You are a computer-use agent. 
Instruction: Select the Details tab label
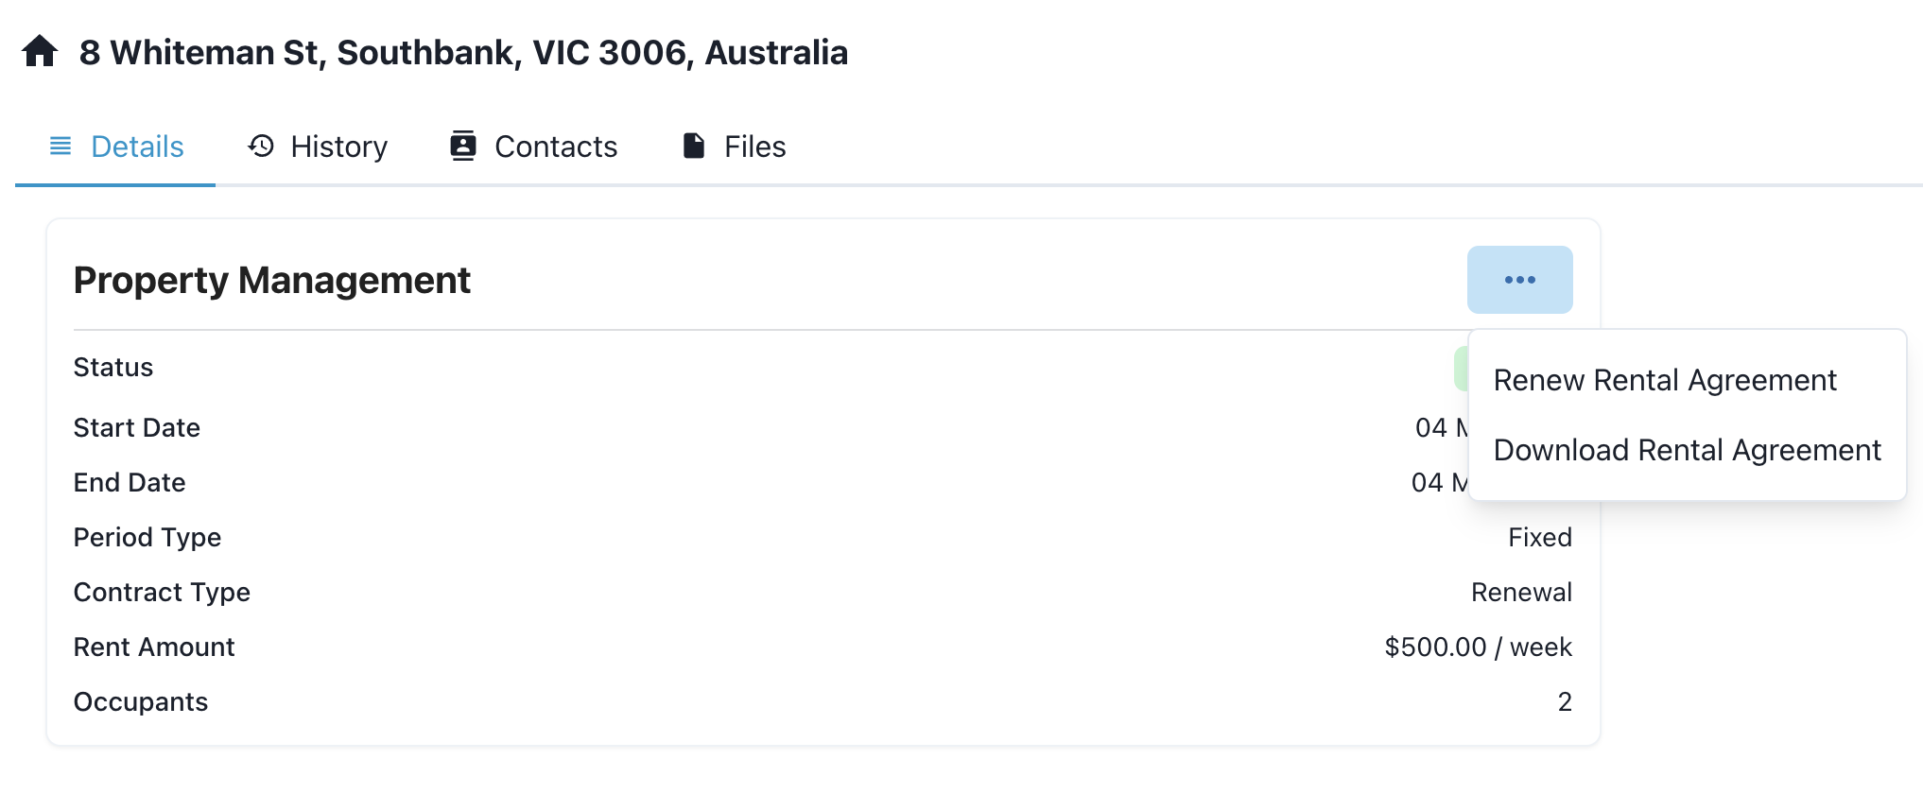(x=137, y=147)
